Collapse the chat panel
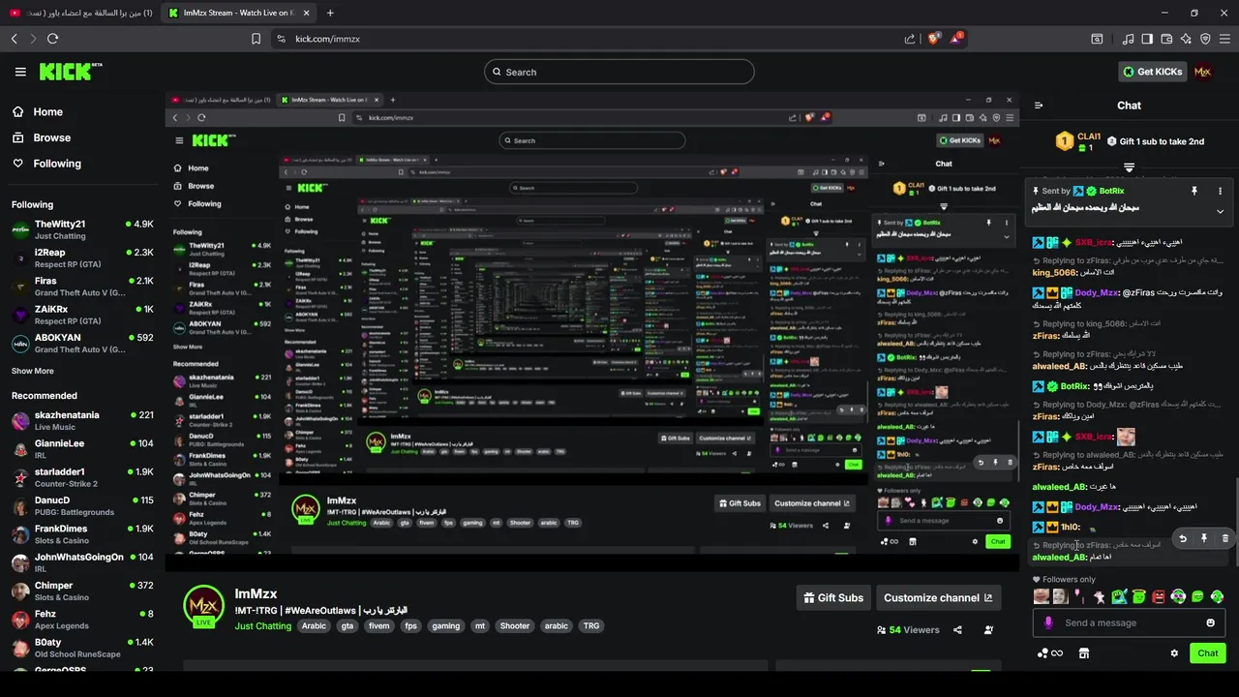This screenshot has height=697, width=1239. coord(1039,106)
